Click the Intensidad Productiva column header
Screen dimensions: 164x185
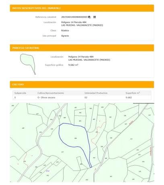coord(96,93)
